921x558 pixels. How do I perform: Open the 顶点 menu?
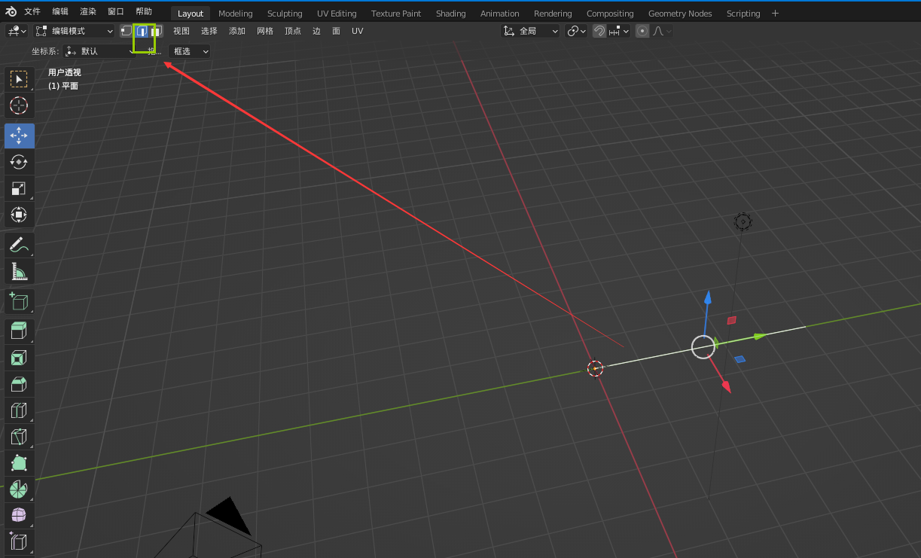(x=293, y=31)
